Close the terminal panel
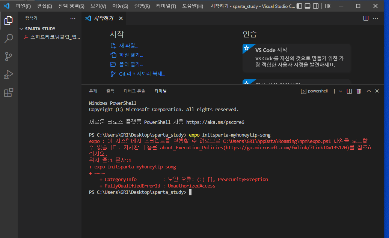 tap(377, 91)
